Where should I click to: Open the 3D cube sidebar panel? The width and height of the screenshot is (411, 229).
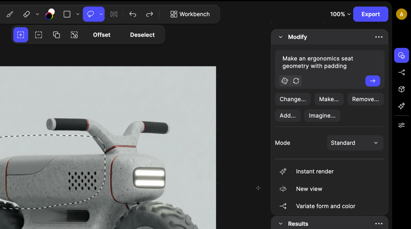pos(401,89)
